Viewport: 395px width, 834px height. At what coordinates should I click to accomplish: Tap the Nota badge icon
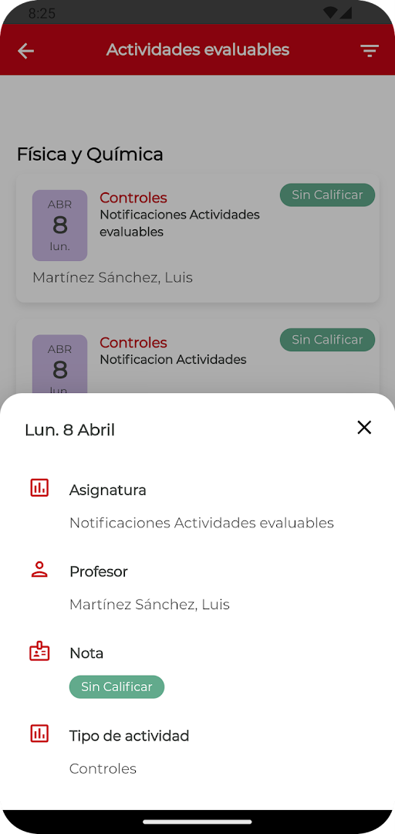(x=39, y=652)
